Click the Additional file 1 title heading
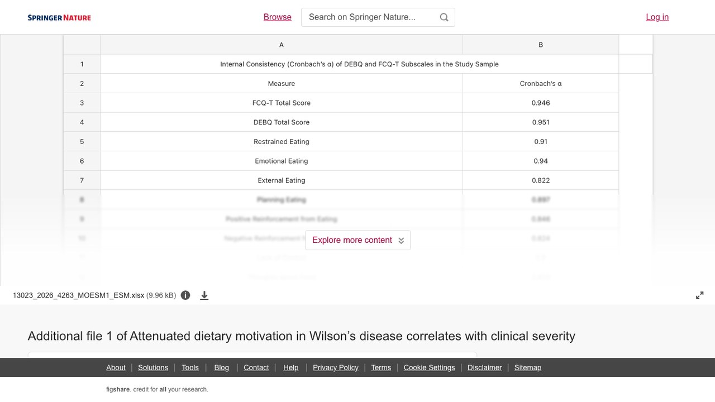715x402 pixels. point(302,336)
